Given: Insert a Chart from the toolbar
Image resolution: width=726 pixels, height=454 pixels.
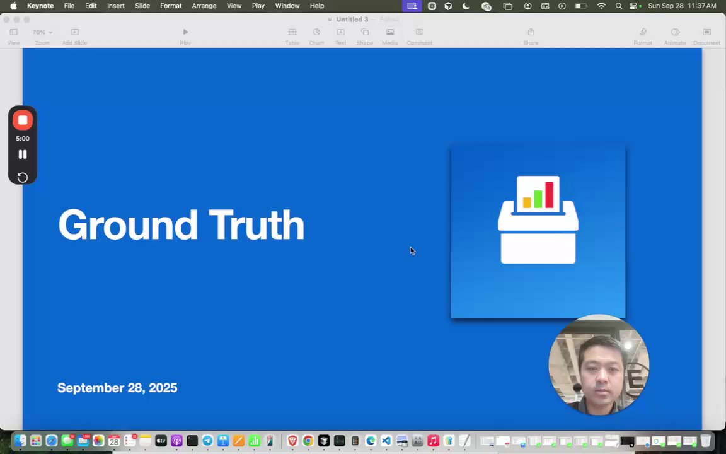Looking at the screenshot, I should tap(316, 36).
